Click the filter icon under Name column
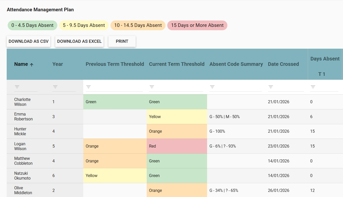Image resolution: width=343 pixels, height=197 pixels. coord(17,87)
